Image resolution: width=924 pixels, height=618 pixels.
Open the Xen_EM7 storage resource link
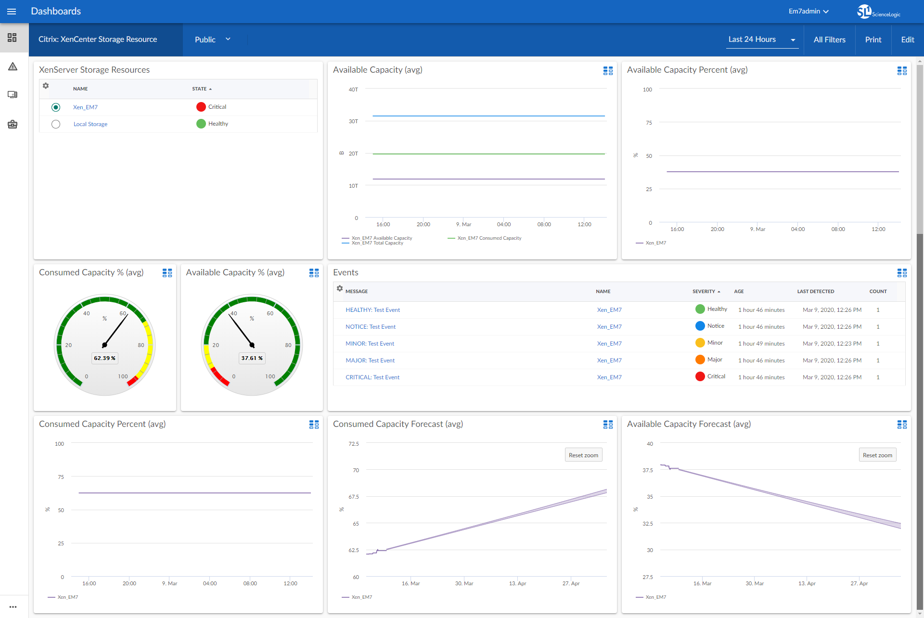point(85,107)
